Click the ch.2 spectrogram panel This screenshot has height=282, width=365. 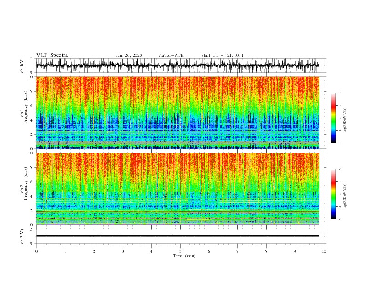[x=177, y=189]
